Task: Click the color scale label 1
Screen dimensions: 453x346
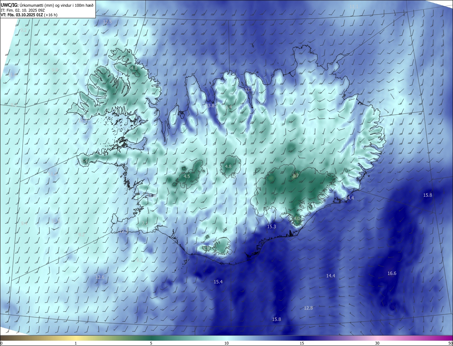Action: 76,343
